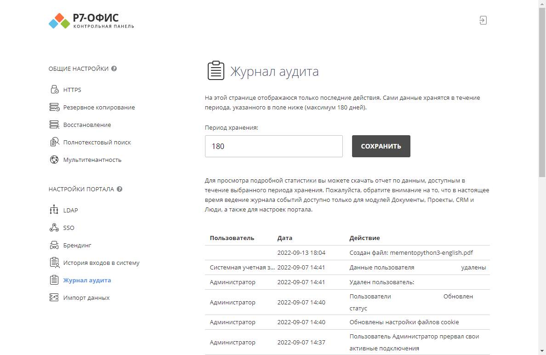This screenshot has height=355, width=546.
Task: Click the logout icon in the header
Action: (x=483, y=20)
